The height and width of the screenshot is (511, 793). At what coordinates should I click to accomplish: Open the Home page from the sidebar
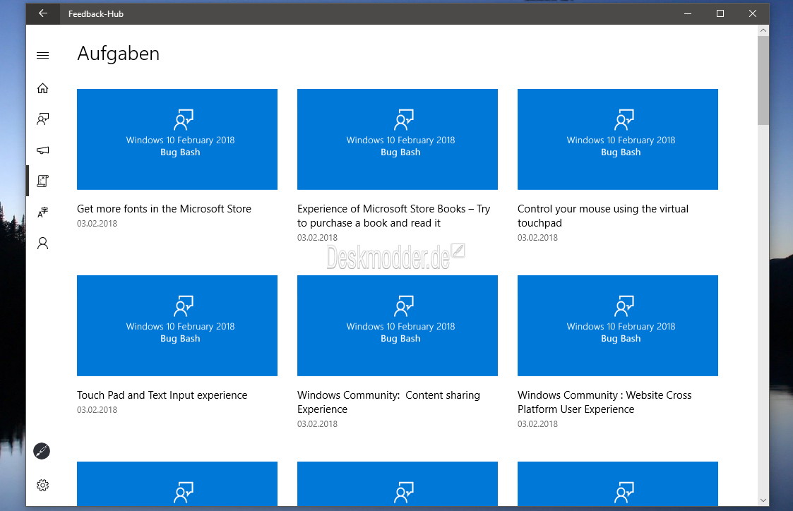coord(43,88)
